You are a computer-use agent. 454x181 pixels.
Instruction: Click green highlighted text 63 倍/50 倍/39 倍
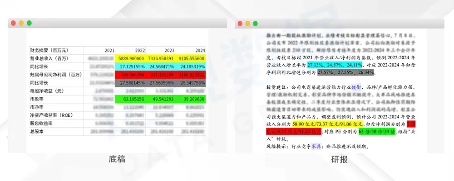377,132
